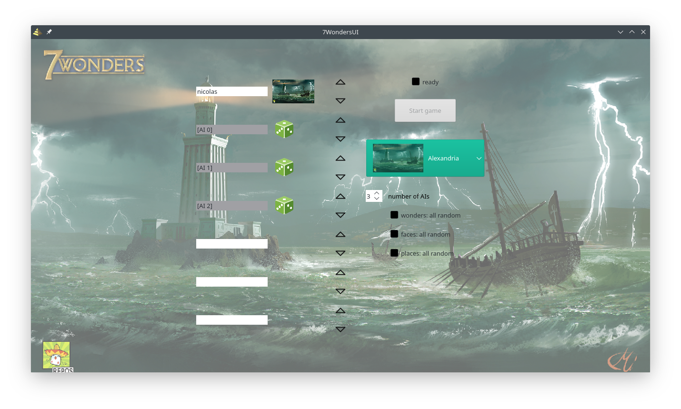681x409 pixels.
Task: Click the nicolas player name field
Action: (232, 91)
